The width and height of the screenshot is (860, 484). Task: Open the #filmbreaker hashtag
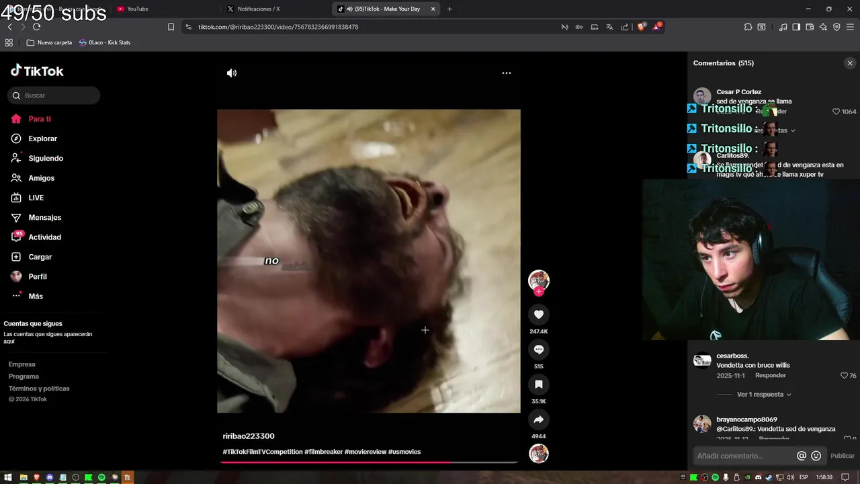(323, 452)
